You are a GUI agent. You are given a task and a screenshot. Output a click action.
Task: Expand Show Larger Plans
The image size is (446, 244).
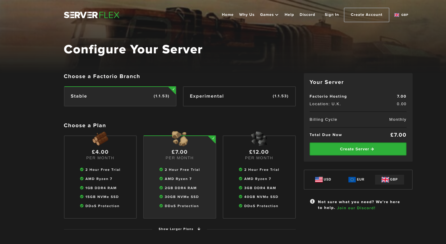(180, 229)
